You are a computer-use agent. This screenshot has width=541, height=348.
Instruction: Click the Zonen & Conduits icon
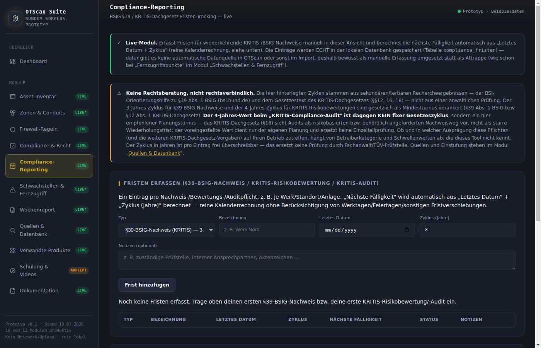pos(13,113)
